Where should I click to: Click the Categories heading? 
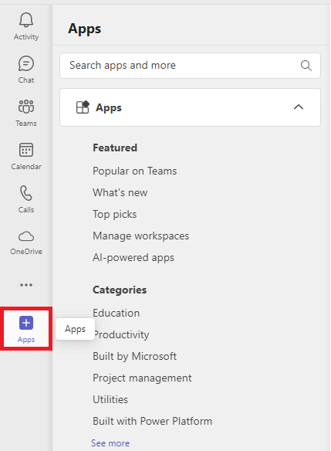pyautogui.click(x=120, y=290)
